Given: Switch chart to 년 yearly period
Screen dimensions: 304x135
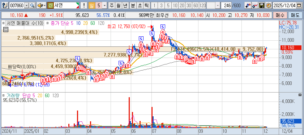Looking at the screenshot, I should tap(125, 5).
